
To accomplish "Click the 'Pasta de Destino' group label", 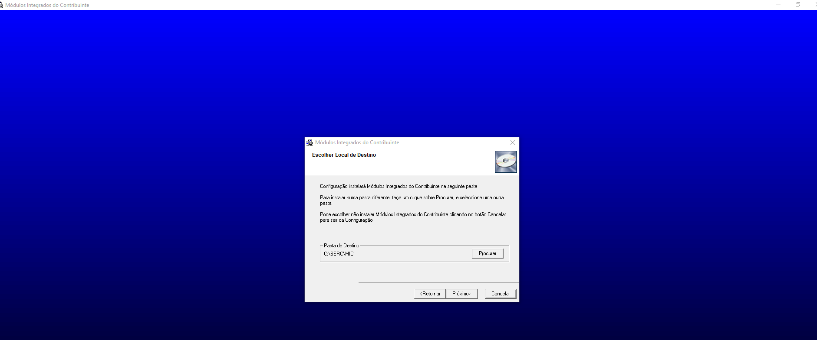I will (342, 246).
